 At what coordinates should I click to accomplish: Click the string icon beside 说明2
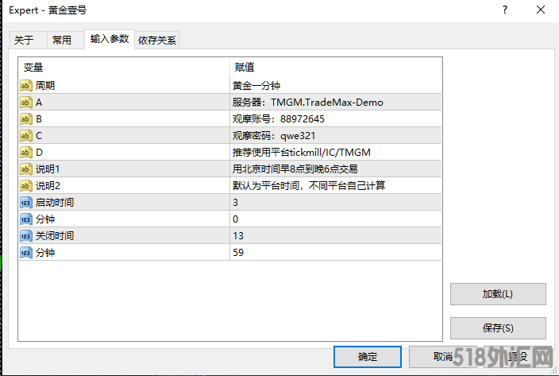click(26, 186)
